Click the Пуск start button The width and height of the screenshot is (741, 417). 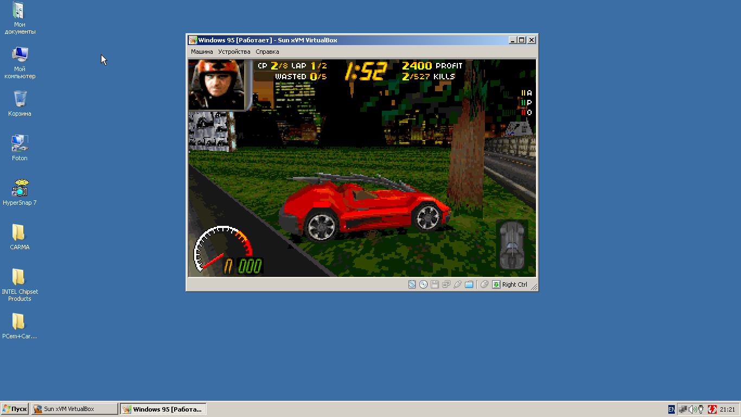tap(15, 409)
